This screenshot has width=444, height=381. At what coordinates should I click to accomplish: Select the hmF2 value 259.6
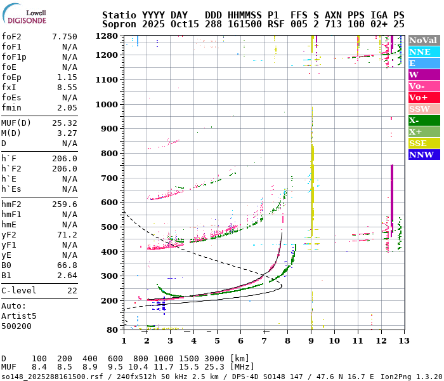(64, 204)
